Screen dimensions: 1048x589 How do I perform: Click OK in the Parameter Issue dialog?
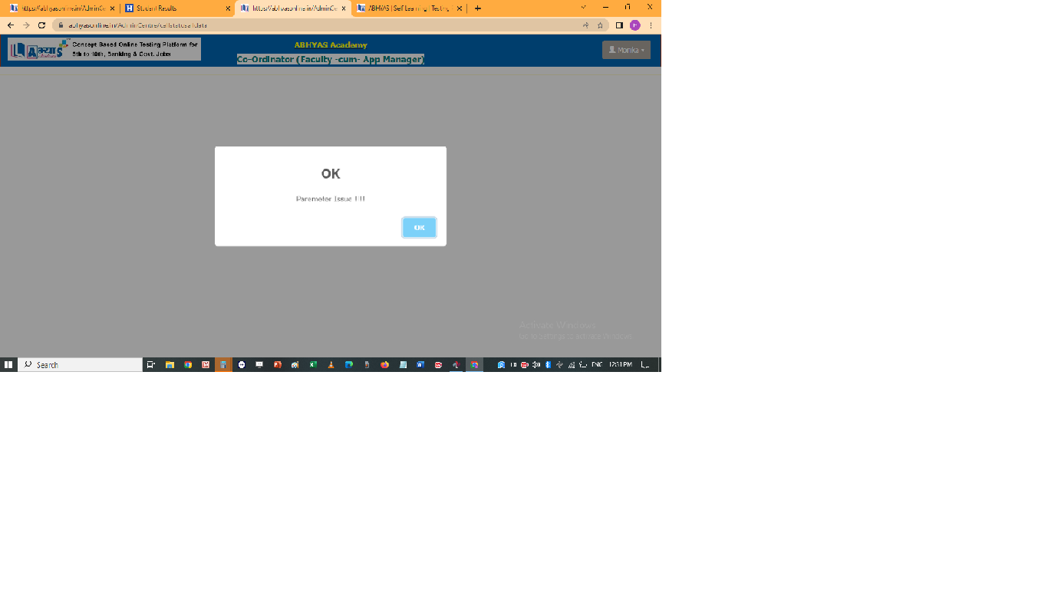click(x=419, y=228)
